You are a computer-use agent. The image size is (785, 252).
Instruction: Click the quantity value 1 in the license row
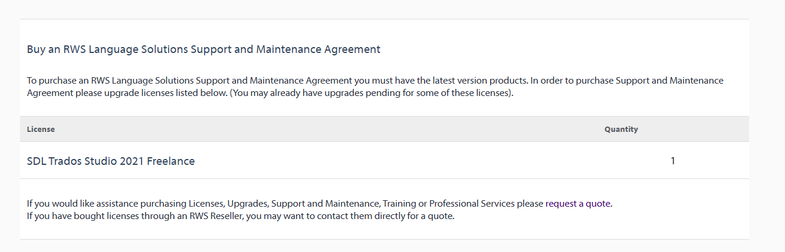[x=673, y=161]
